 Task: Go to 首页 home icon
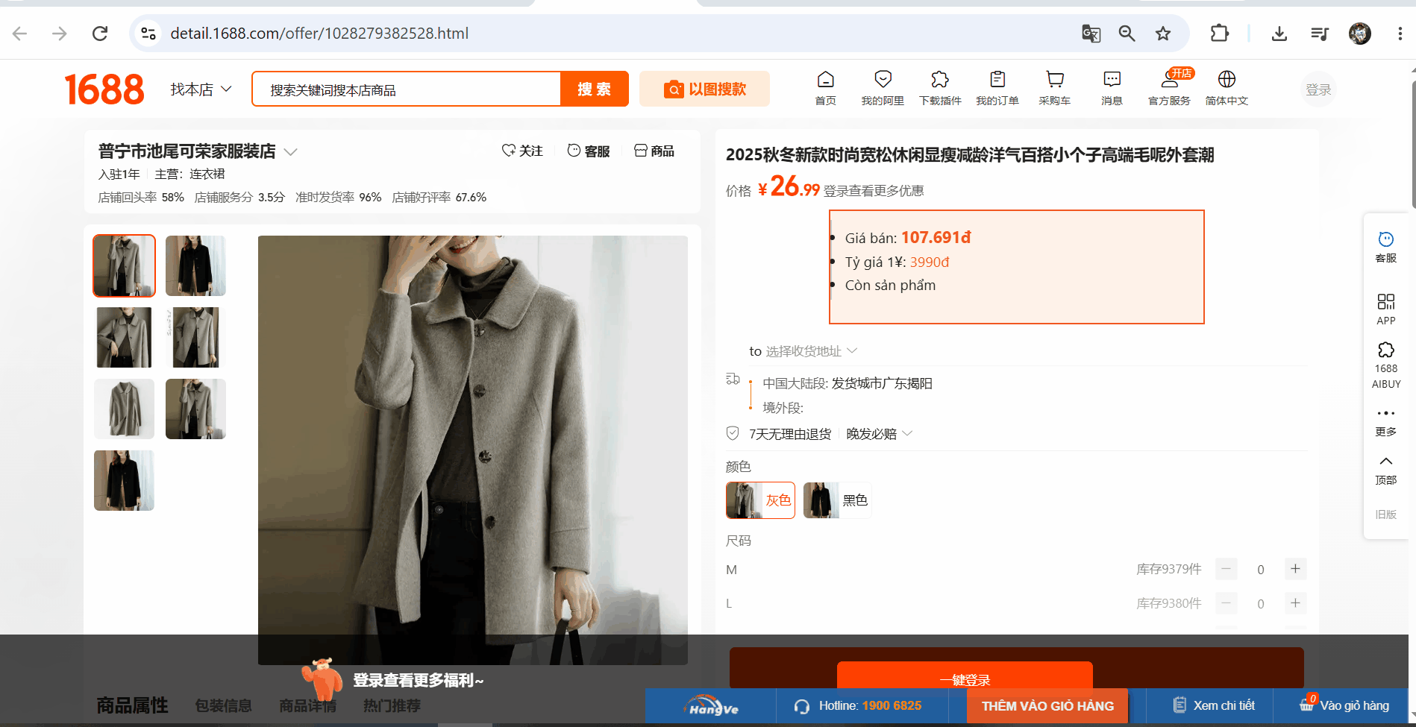point(826,89)
